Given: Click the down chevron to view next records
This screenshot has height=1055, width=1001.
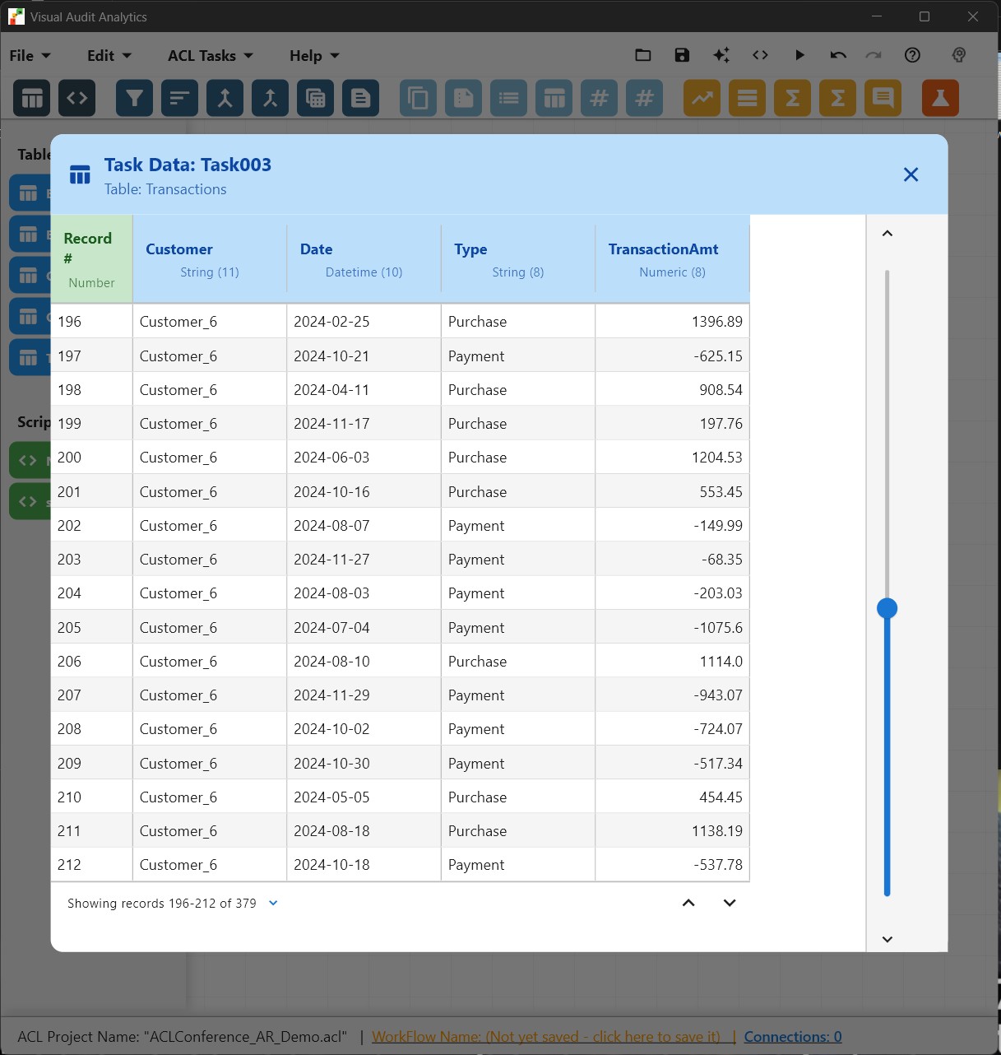Looking at the screenshot, I should 729,903.
